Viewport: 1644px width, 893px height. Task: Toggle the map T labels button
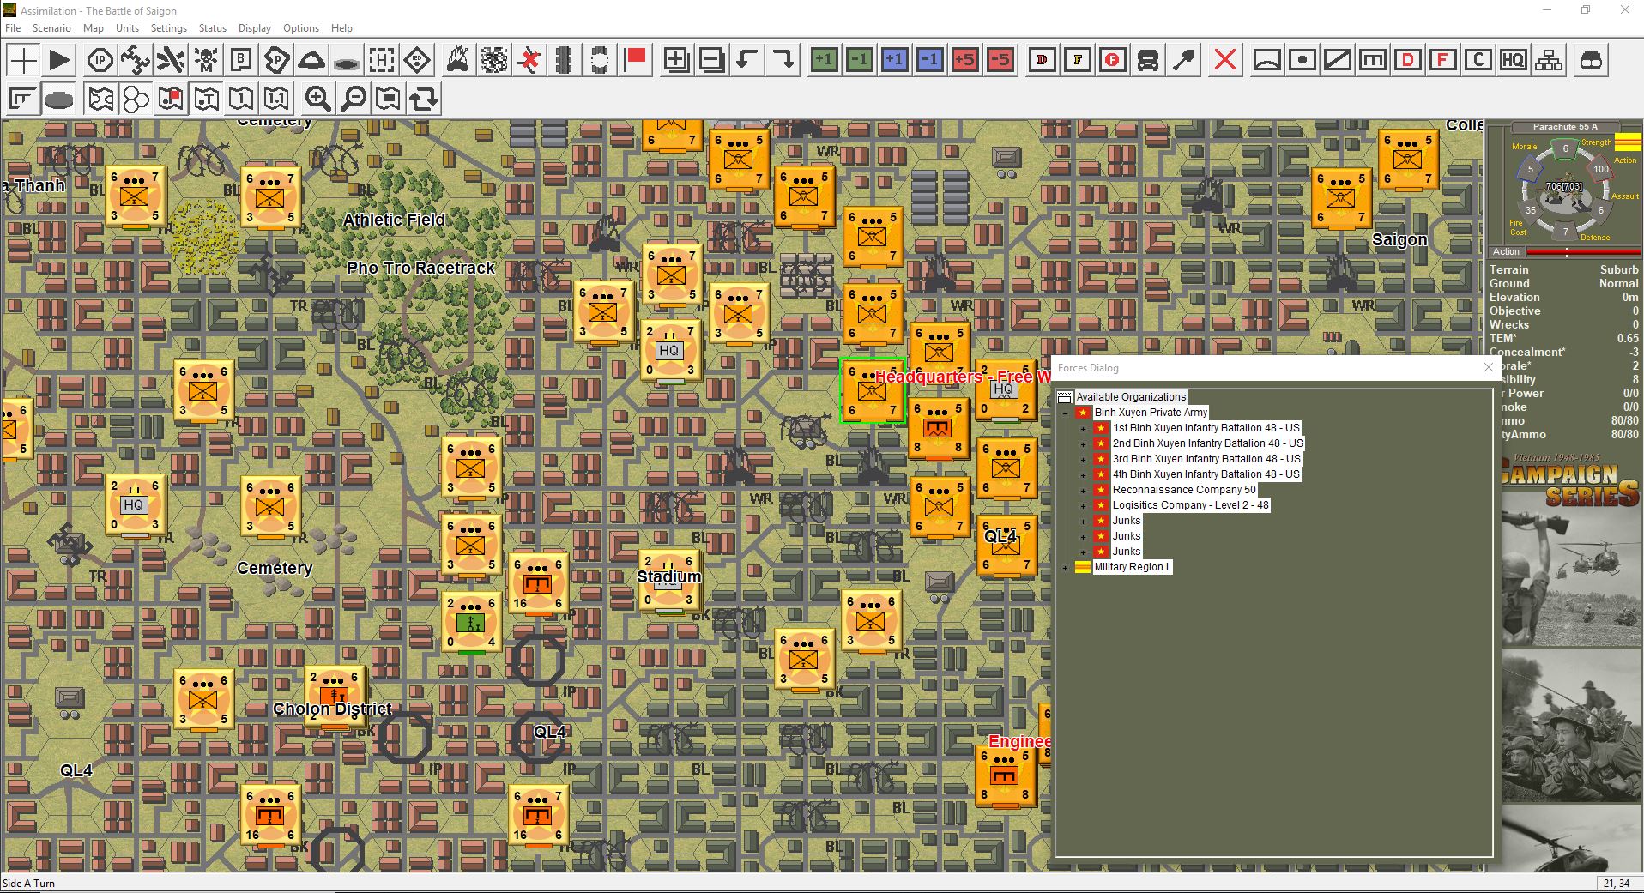point(206,100)
